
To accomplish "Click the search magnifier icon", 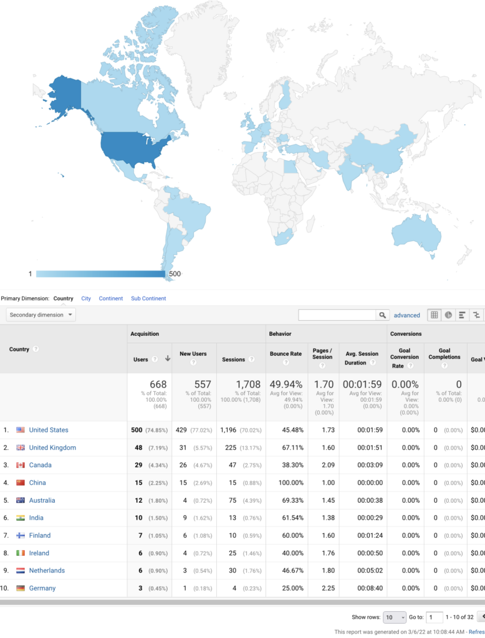I will pyautogui.click(x=382, y=315).
